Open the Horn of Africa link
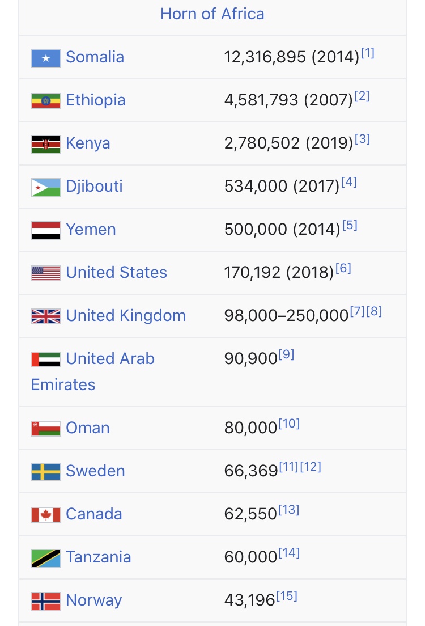 click(x=212, y=14)
